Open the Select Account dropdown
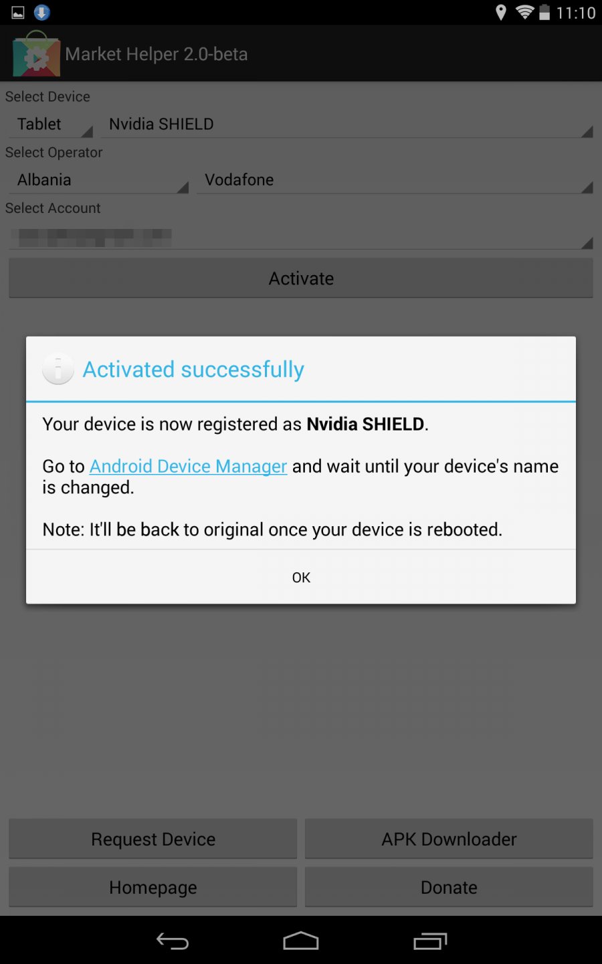This screenshot has width=602, height=964. click(300, 236)
